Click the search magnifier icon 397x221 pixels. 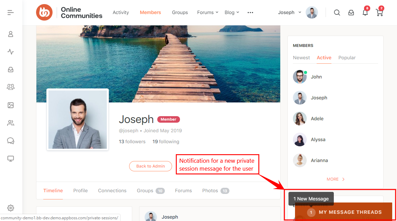(337, 13)
